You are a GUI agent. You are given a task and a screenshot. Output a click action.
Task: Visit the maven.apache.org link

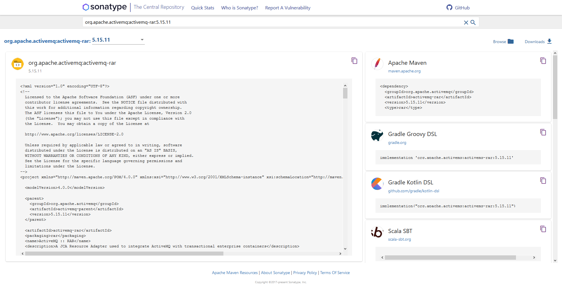click(404, 71)
